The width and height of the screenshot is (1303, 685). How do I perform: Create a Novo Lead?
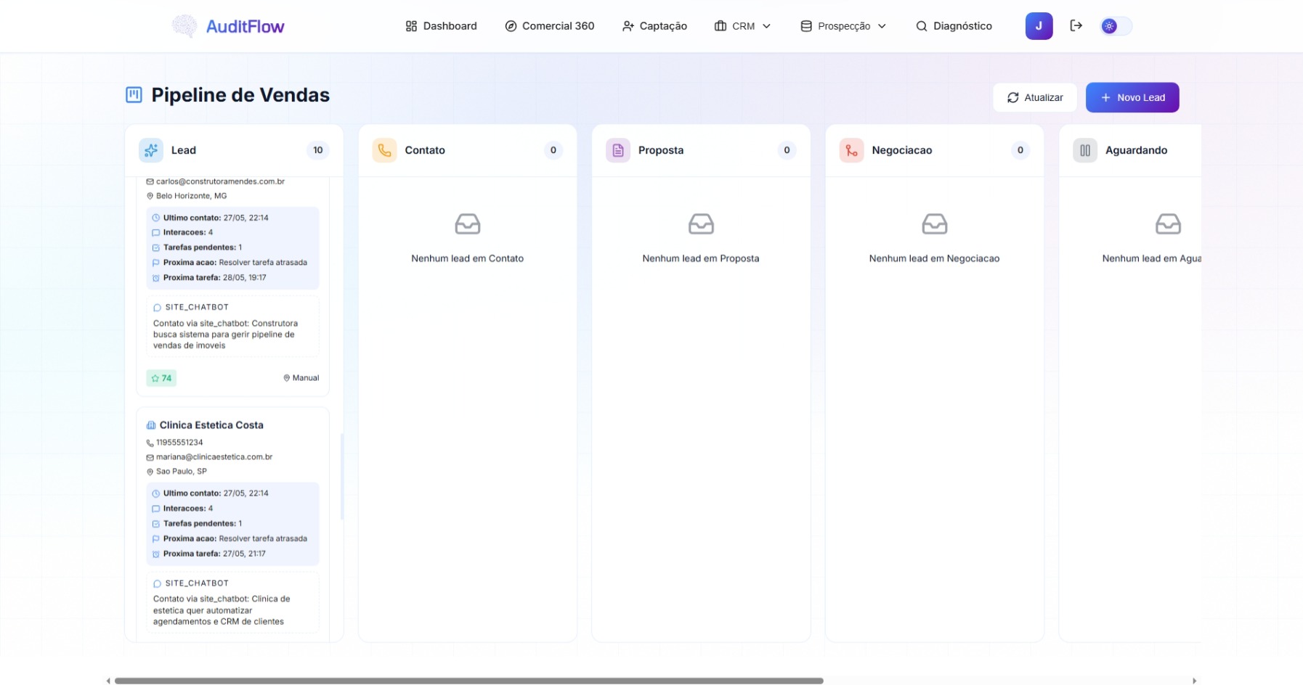tap(1132, 97)
